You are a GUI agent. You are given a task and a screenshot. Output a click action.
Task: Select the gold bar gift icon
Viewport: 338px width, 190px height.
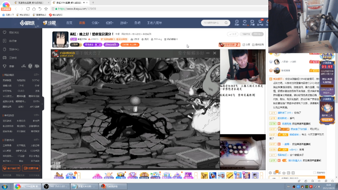point(229,176)
